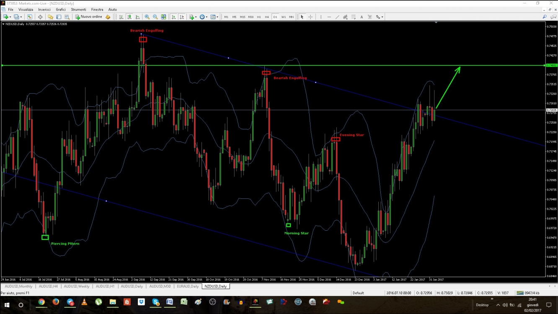Screen dimensions: 558x314
Task: Open the File menu
Action: pyautogui.click(x=10, y=9)
